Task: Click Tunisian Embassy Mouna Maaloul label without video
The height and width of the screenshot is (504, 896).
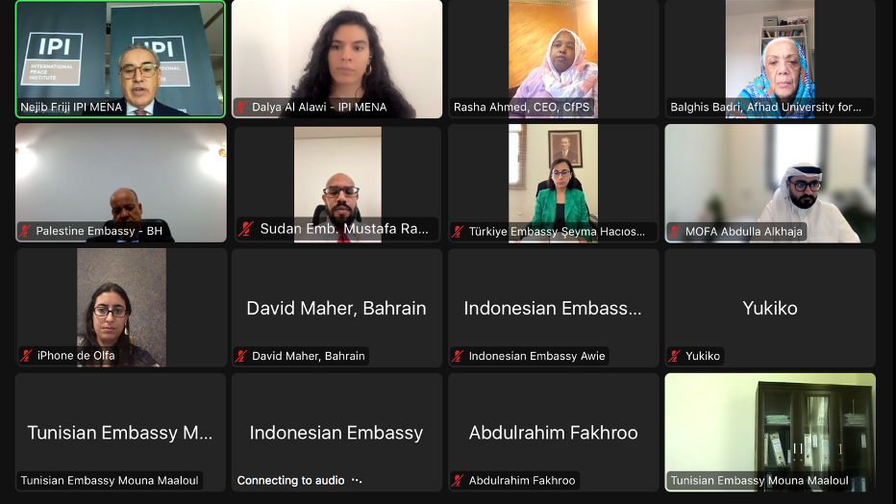Action: (110, 481)
